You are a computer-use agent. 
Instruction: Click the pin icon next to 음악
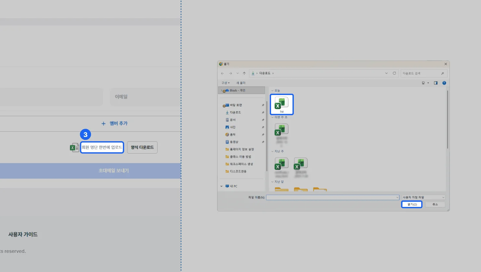point(263,135)
